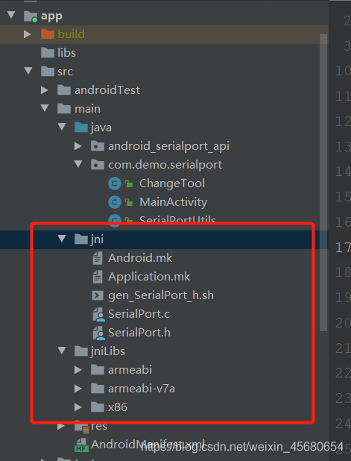Collapse the java source folder

point(62,127)
